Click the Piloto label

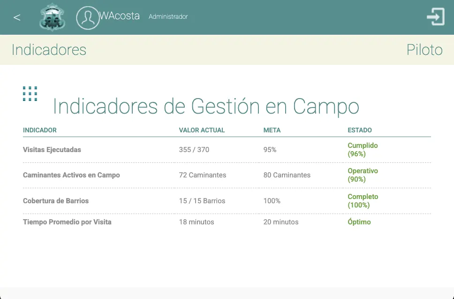[424, 50]
